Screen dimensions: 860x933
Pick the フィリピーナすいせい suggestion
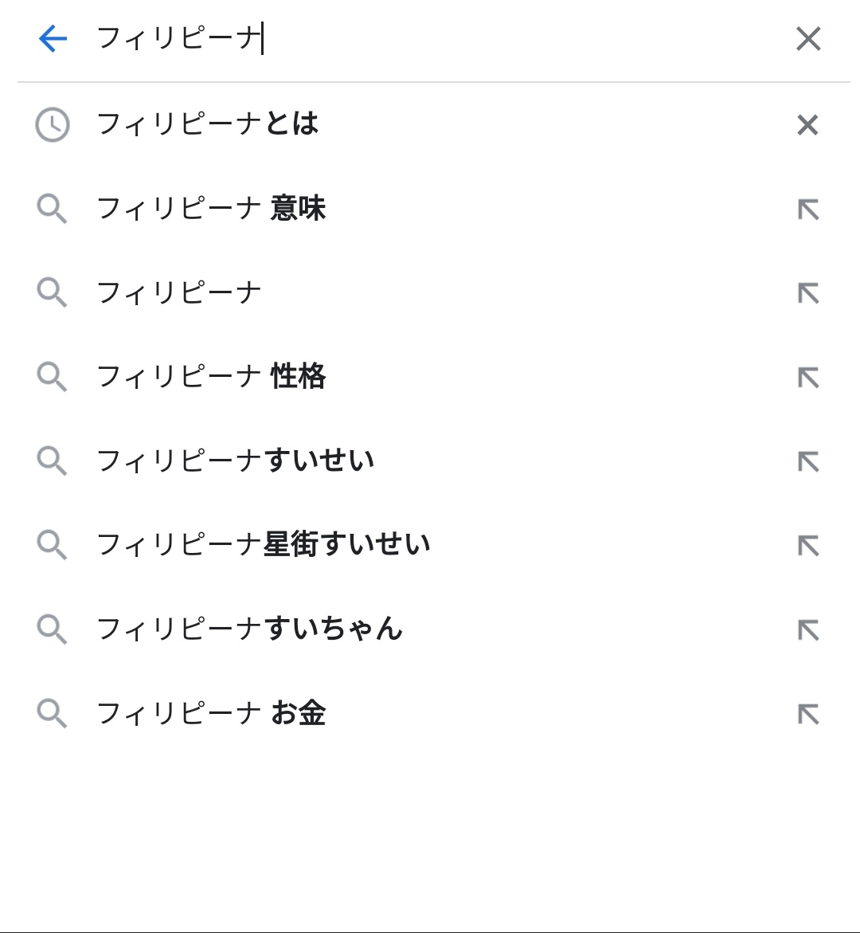(235, 461)
